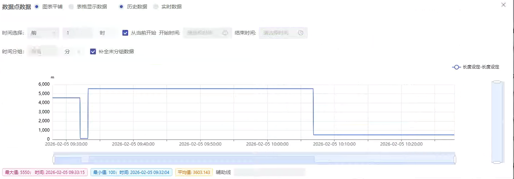Click left handle of horizontal zoom slider
Viewport: 514px width, 179px height.
(54, 159)
